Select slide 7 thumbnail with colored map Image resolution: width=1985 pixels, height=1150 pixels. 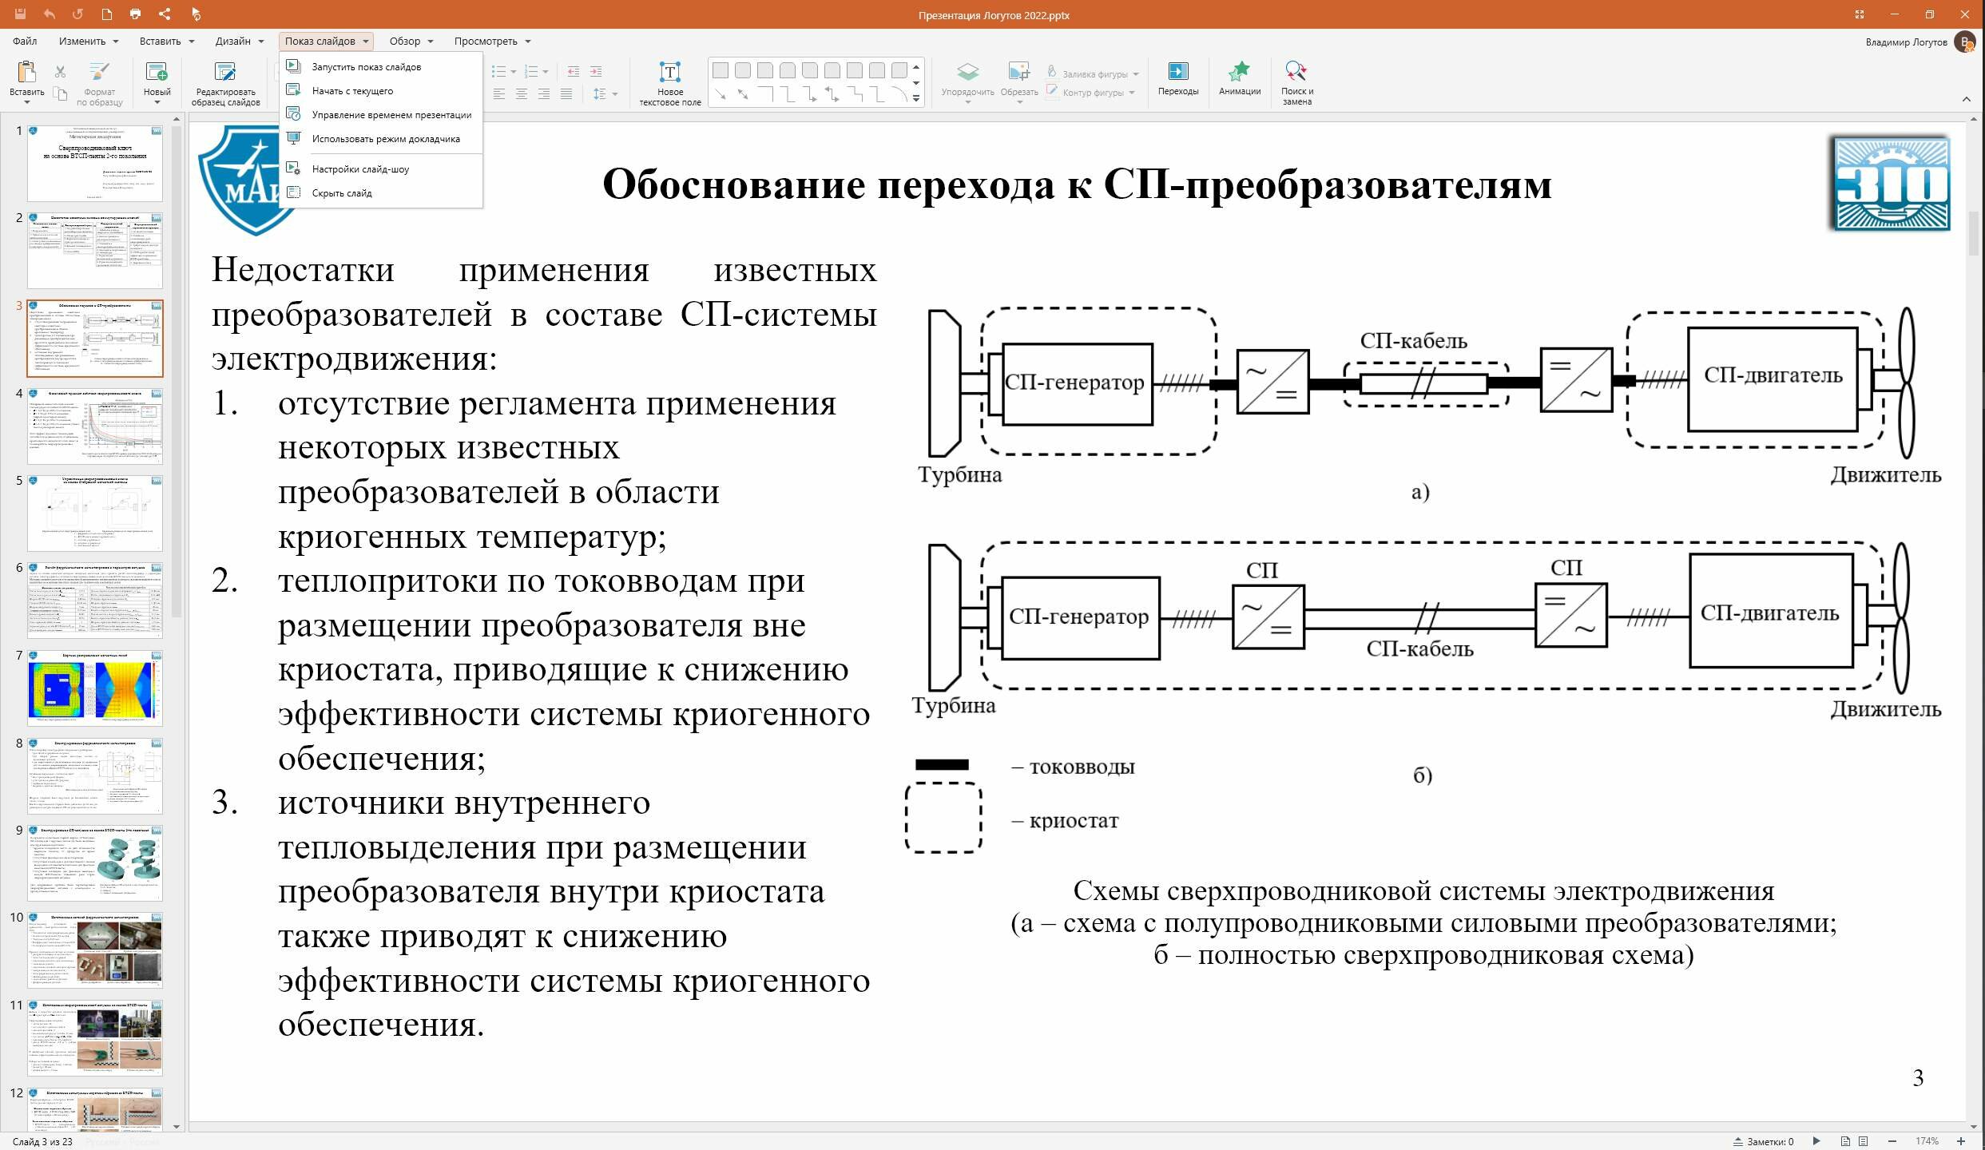point(95,688)
